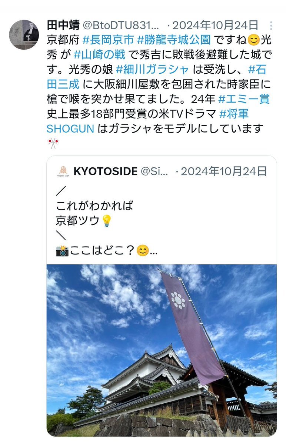Viewport: 286px width, 444px height.
Task: Open 田中靖's profile avatar
Action: 24,34
